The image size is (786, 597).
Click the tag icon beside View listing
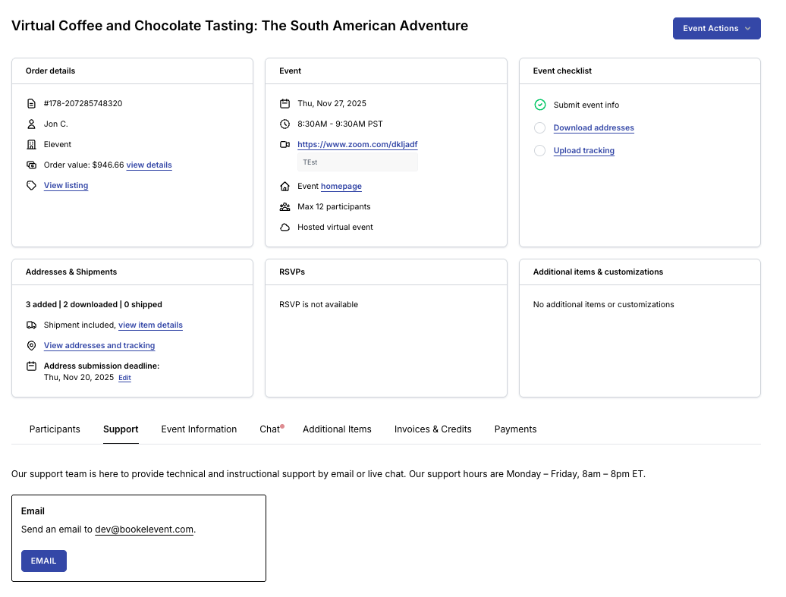pyautogui.click(x=31, y=185)
